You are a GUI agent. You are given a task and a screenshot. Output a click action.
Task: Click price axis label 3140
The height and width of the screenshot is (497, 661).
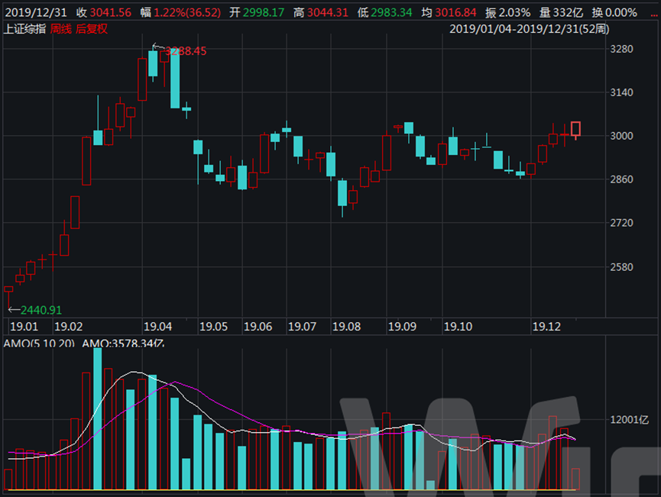pyautogui.click(x=621, y=92)
